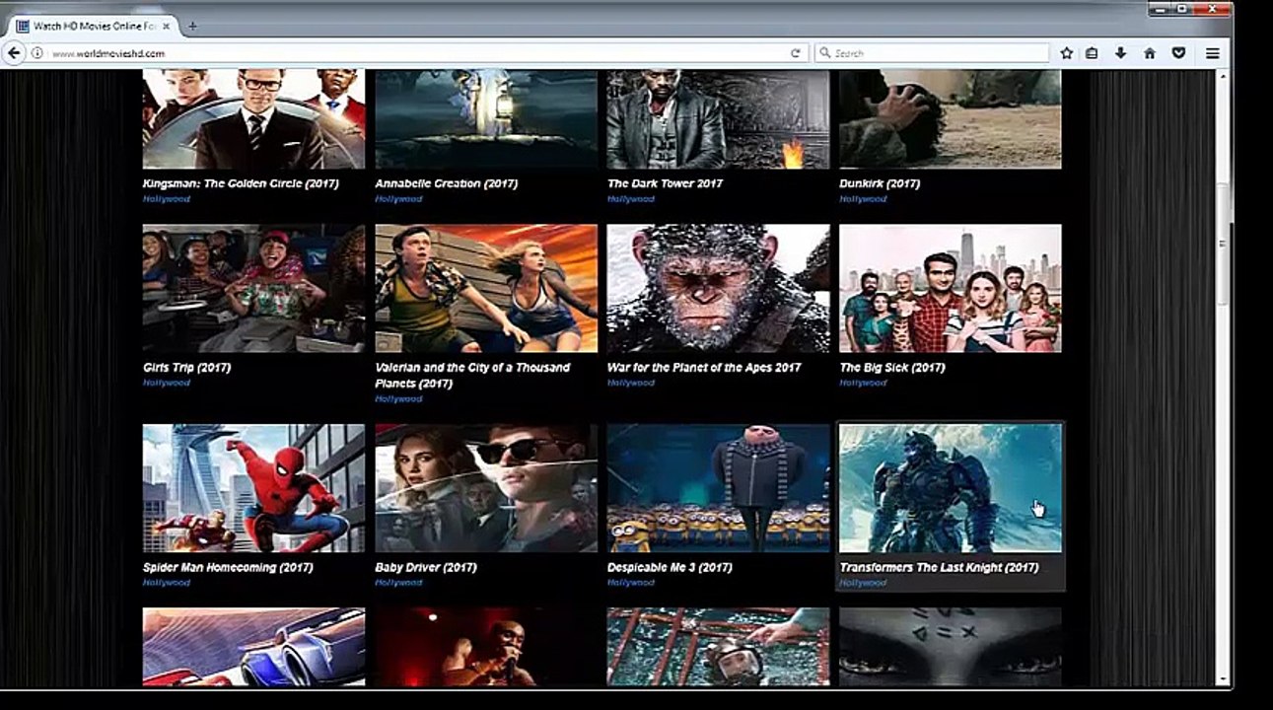Open Hollywood category under Spider Man Homecoming

coord(167,583)
